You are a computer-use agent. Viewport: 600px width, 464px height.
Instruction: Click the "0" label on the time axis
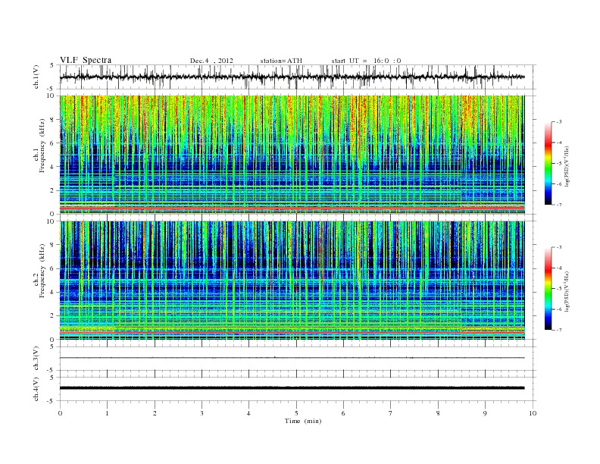[x=60, y=413]
